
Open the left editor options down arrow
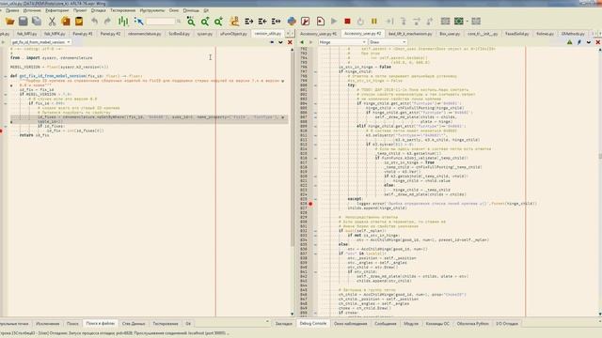[x=280, y=42]
